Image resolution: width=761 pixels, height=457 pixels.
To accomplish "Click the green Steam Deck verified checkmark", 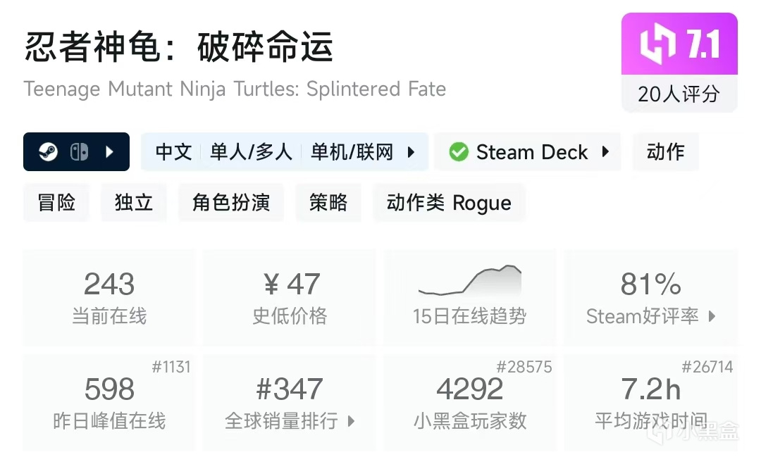I will coord(459,152).
